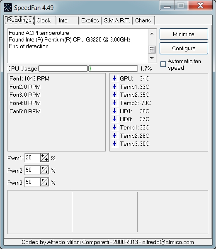Viewport: 216px width, 249px height.
Task: Click the SpeedFan fan icon in title bar
Action: coord(7,7)
